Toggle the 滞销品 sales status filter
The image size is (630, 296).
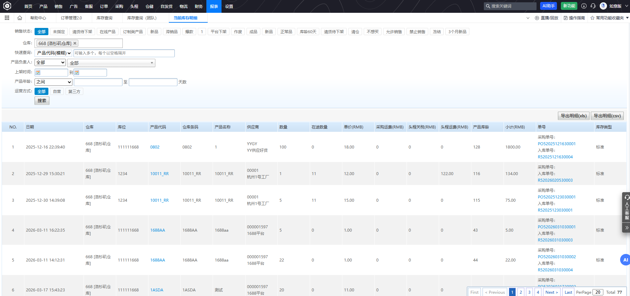coord(172,32)
